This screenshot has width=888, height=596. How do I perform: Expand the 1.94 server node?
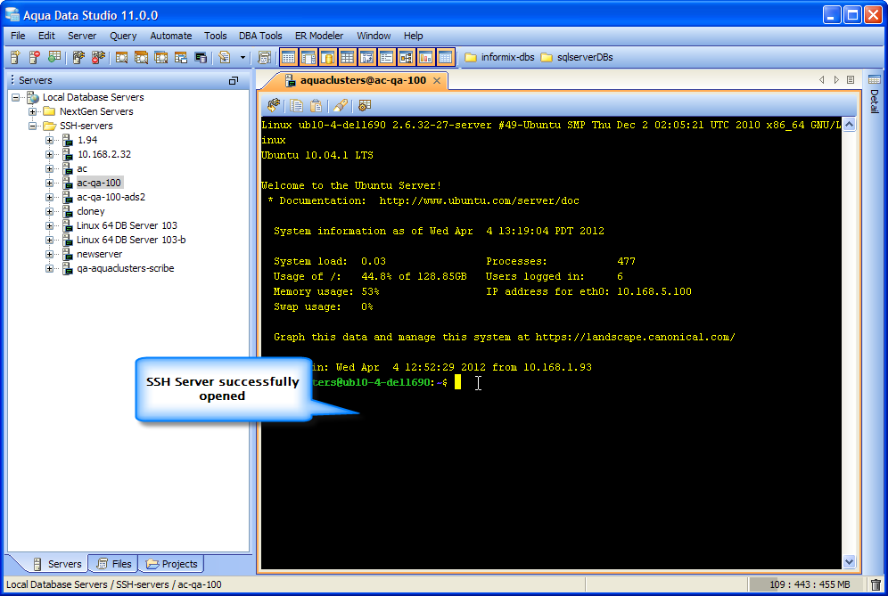pos(50,140)
